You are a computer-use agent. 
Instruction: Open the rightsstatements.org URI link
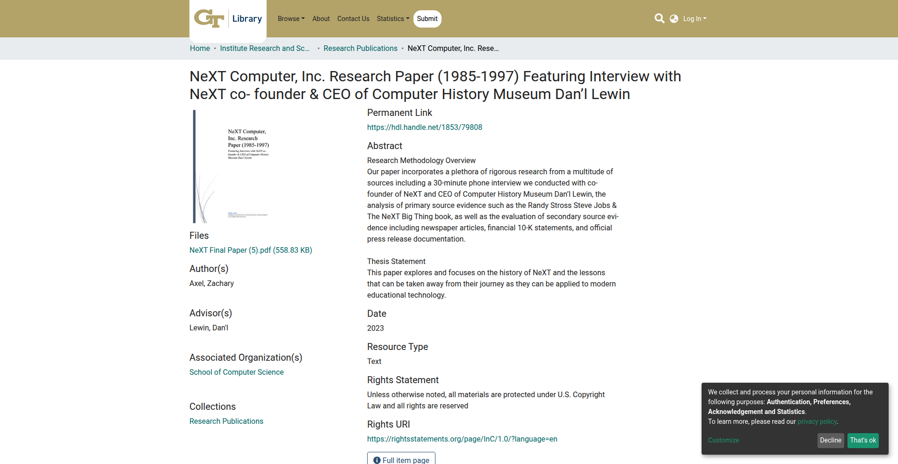pos(462,439)
